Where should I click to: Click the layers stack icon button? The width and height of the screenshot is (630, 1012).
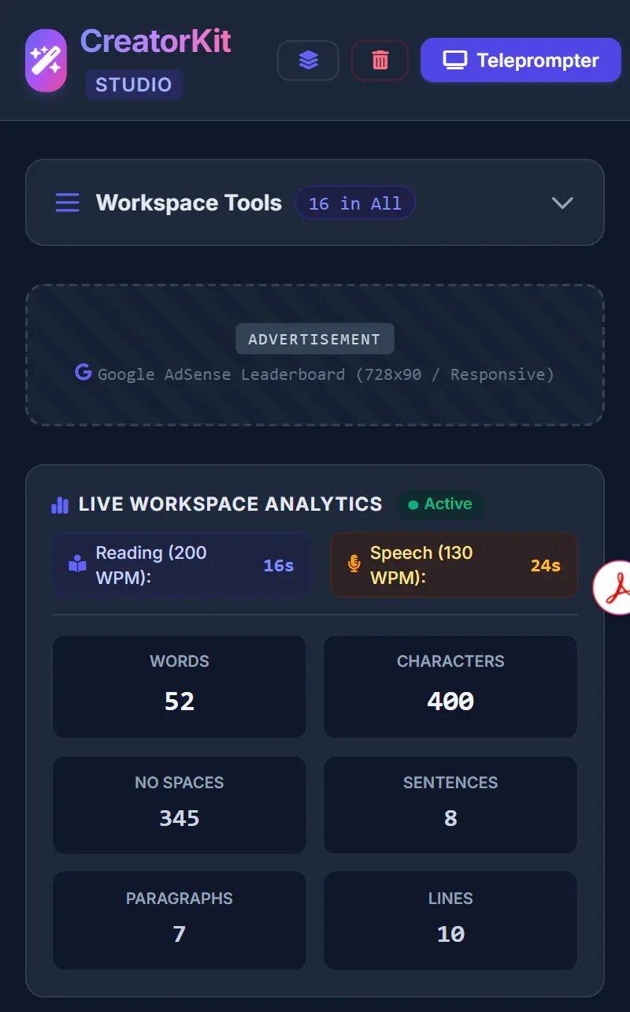coord(308,61)
